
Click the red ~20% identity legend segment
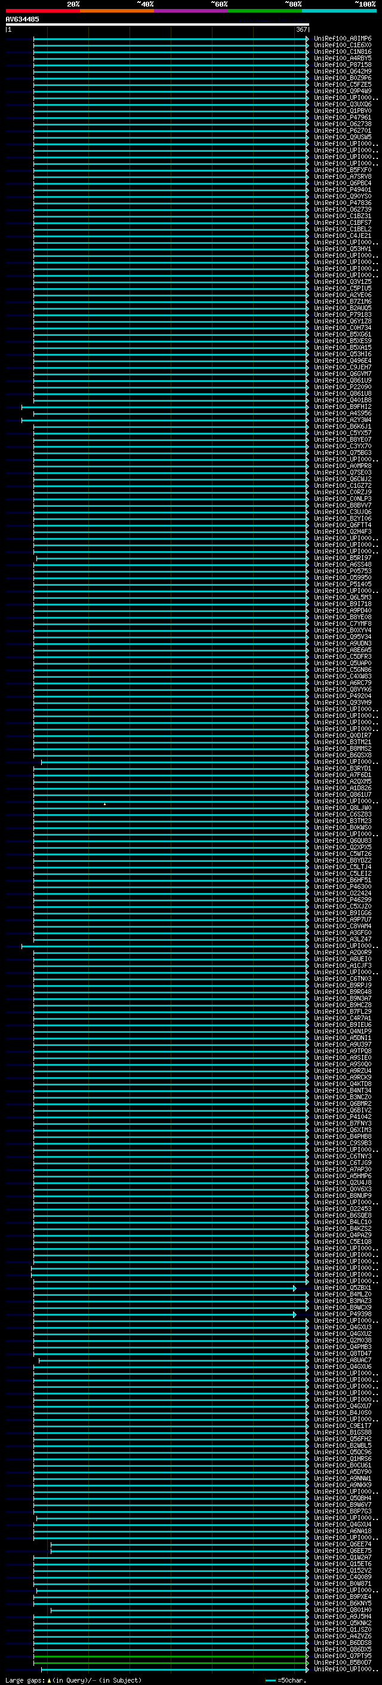click(42, 11)
